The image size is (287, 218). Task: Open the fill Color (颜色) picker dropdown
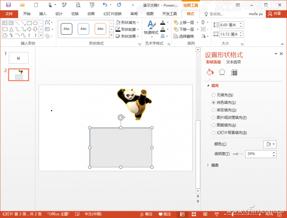(x=269, y=144)
